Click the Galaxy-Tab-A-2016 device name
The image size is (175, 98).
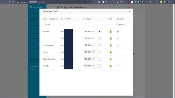pos(49,59)
